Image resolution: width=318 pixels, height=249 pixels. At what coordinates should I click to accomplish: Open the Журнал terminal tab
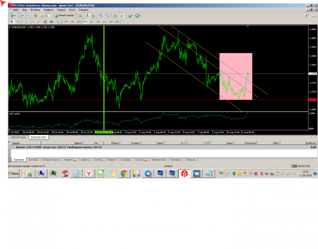[x=191, y=160]
